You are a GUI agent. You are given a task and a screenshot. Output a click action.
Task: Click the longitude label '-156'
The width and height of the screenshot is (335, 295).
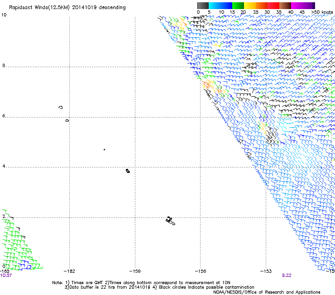[201, 271]
